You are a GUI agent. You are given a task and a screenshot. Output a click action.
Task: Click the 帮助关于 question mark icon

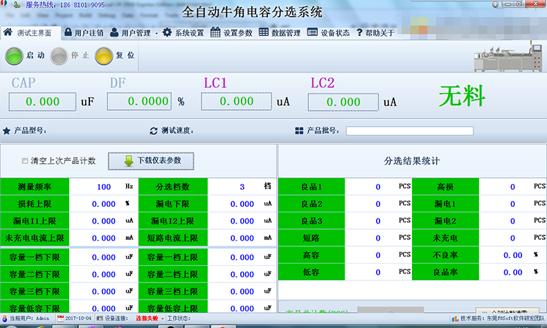(359, 33)
